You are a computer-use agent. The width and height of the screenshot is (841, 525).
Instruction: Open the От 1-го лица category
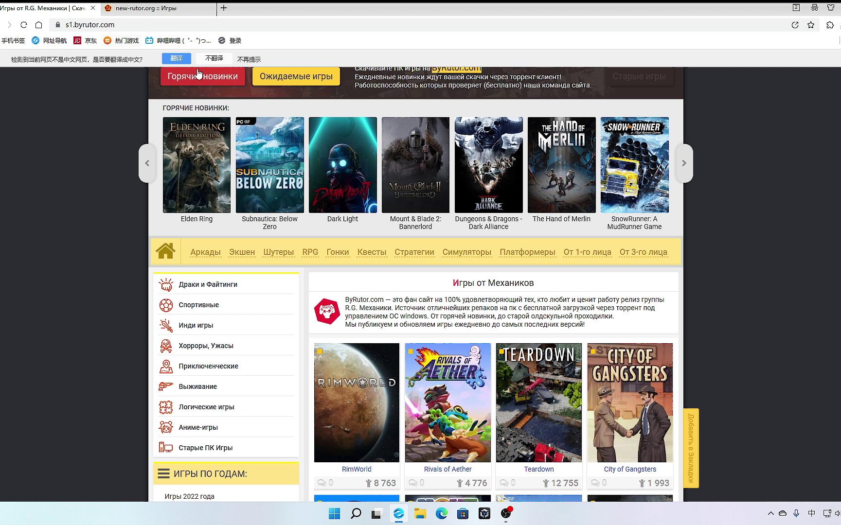click(588, 252)
